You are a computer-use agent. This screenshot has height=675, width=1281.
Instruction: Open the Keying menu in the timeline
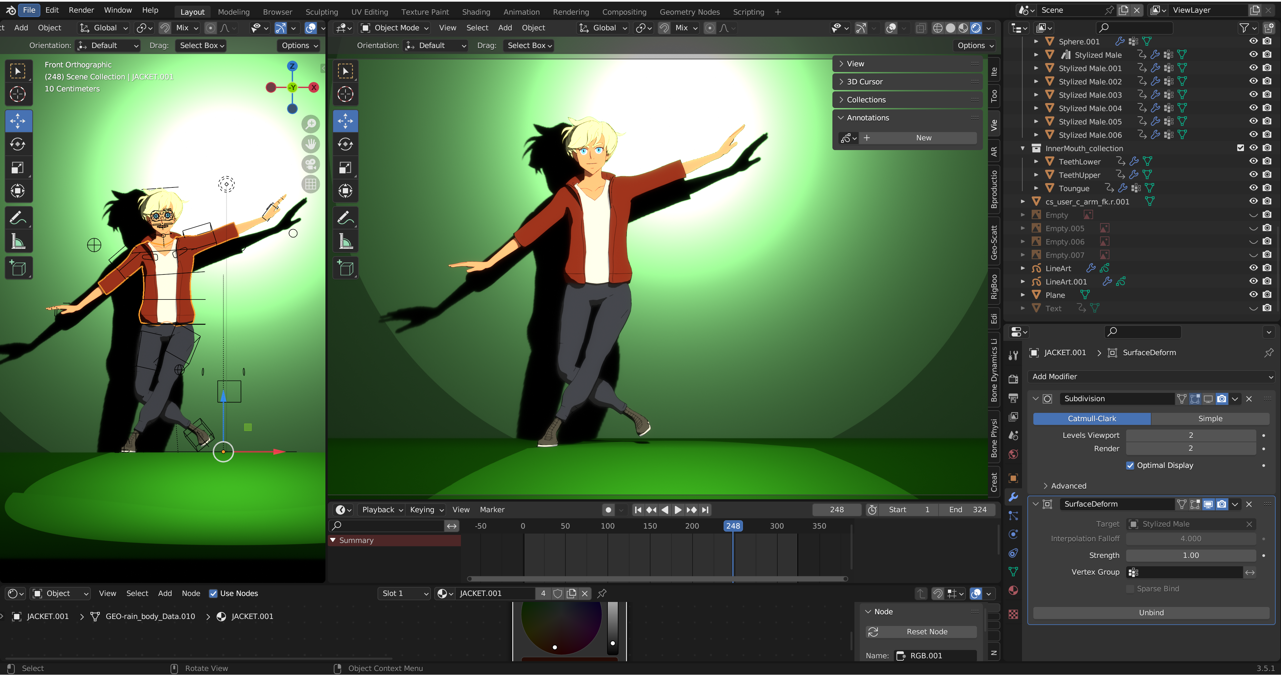coord(426,510)
